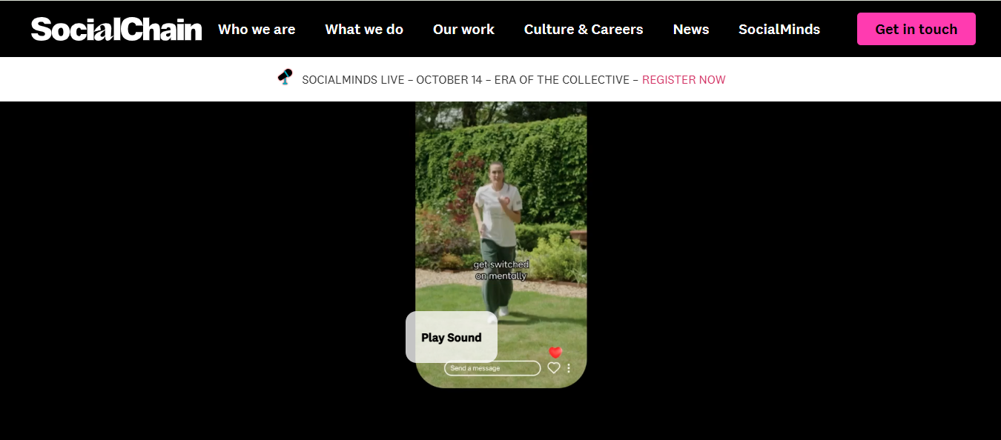The image size is (1001, 440).
Task: Click the microphone icon in announcement banner
Action: [x=285, y=78]
